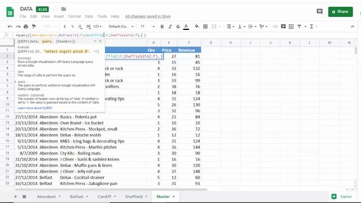Image resolution: width=361 pixels, height=203 pixels.
Task: Open the Help menu
Action: click(x=115, y=16)
